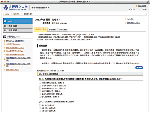150x113 pixels.
Task: Open 看護学習サポートシステム (学内用) link
Action: click(x=18, y=59)
